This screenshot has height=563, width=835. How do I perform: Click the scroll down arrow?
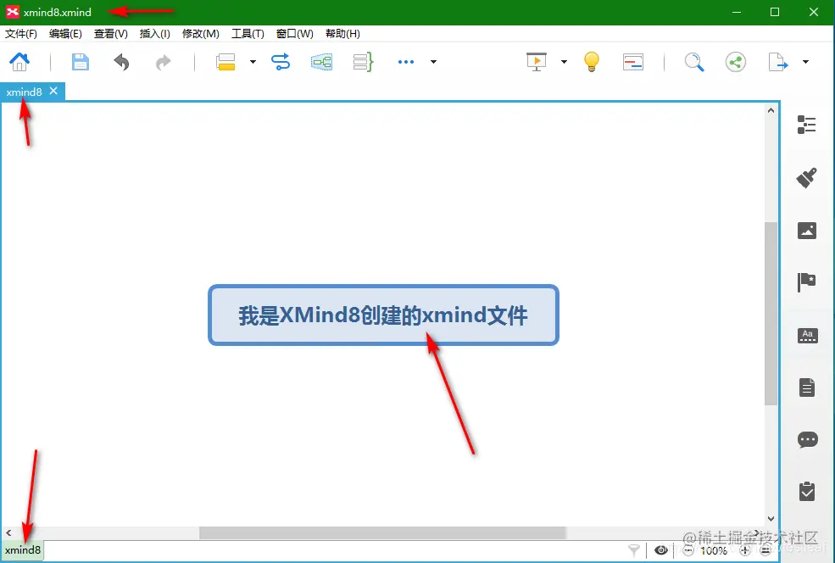(x=771, y=519)
